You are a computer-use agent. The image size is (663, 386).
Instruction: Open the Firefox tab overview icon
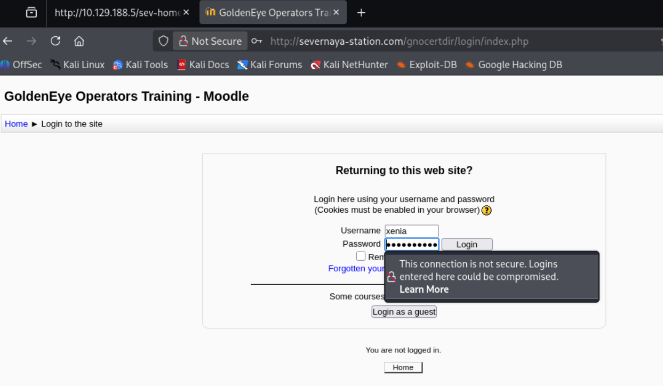tap(31, 12)
